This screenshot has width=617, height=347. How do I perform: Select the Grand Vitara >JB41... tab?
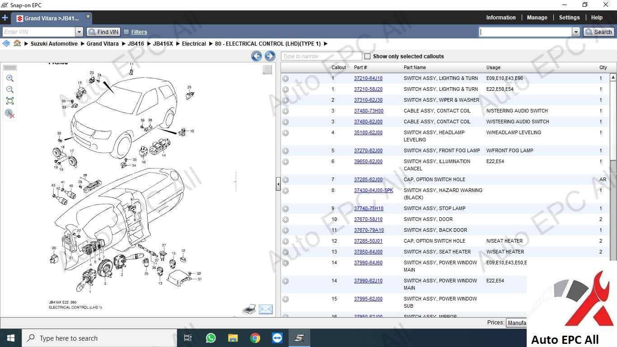click(x=52, y=19)
